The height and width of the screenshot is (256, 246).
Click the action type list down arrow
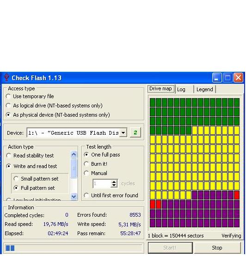click(74, 197)
